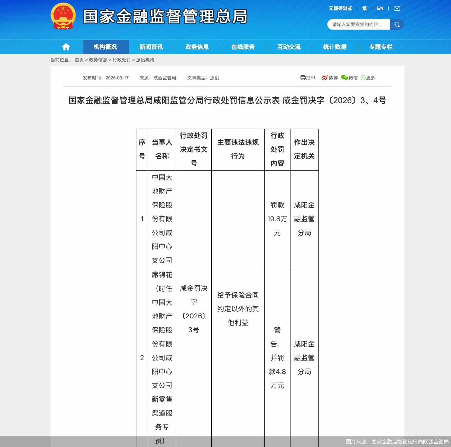Click inside the search input field
The width and height of the screenshot is (451, 447).
pyautogui.click(x=357, y=24)
